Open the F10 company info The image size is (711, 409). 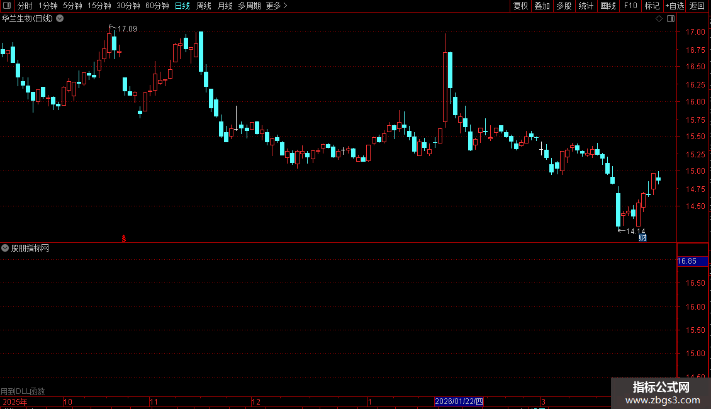click(x=630, y=6)
